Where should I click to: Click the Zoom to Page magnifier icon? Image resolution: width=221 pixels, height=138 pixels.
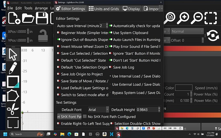170,18
